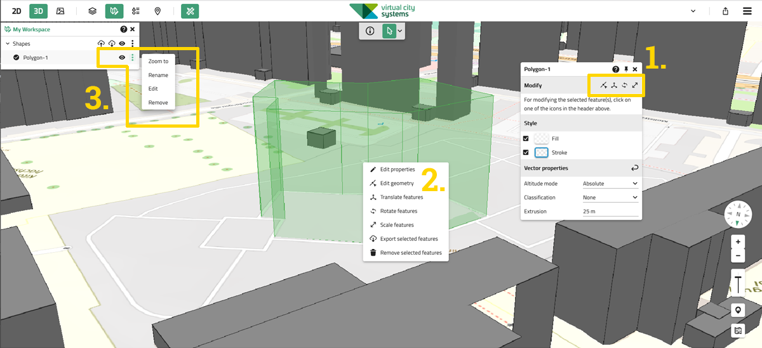
Task: Select Export selected features
Action: click(408, 239)
